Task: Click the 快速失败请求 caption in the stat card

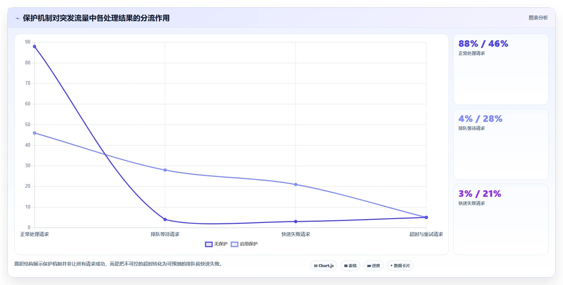Action: point(472,203)
